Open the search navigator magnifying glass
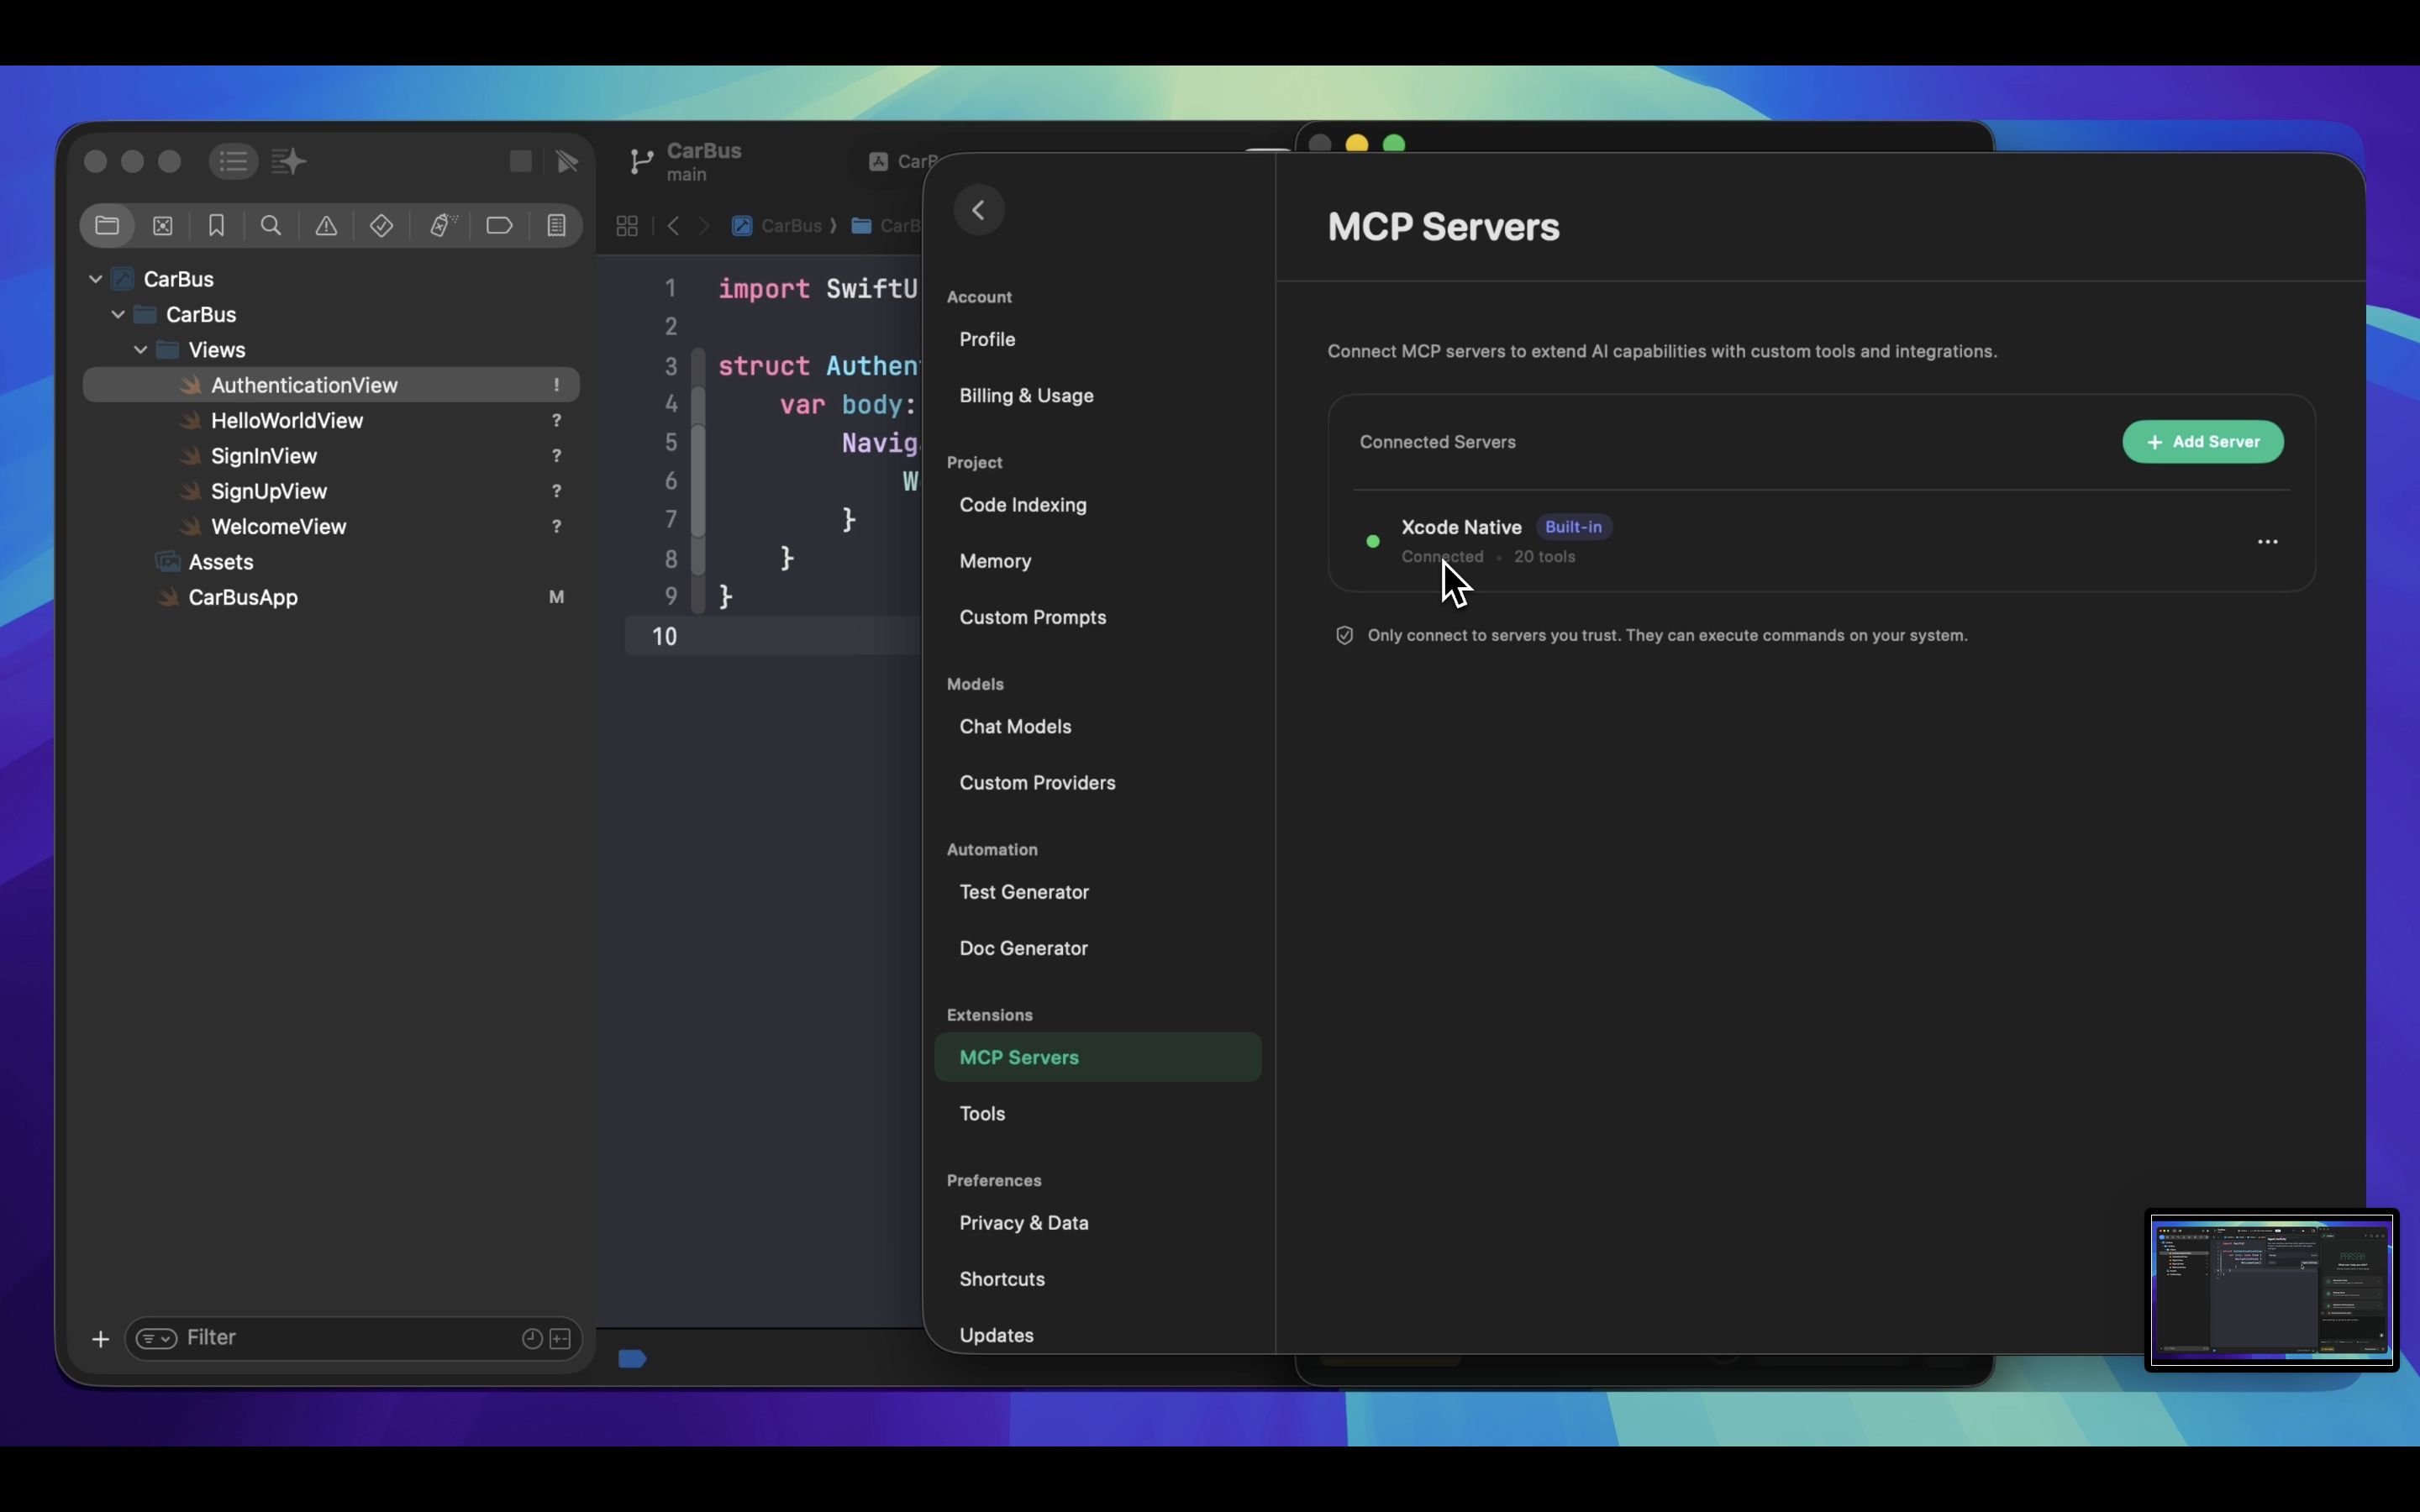Screen dimensions: 2420x1512 (x=271, y=226)
